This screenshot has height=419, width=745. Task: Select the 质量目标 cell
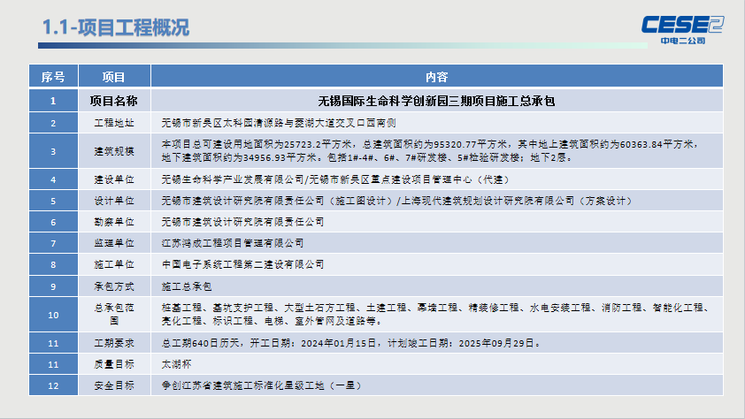tap(114, 364)
